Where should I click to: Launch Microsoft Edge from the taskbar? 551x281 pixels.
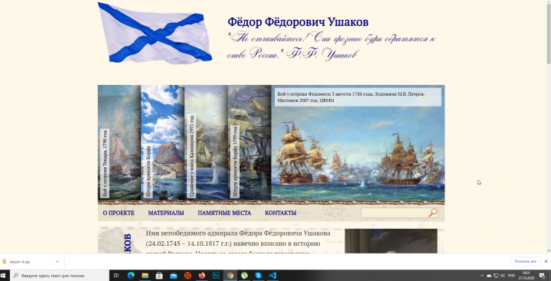[x=131, y=276]
